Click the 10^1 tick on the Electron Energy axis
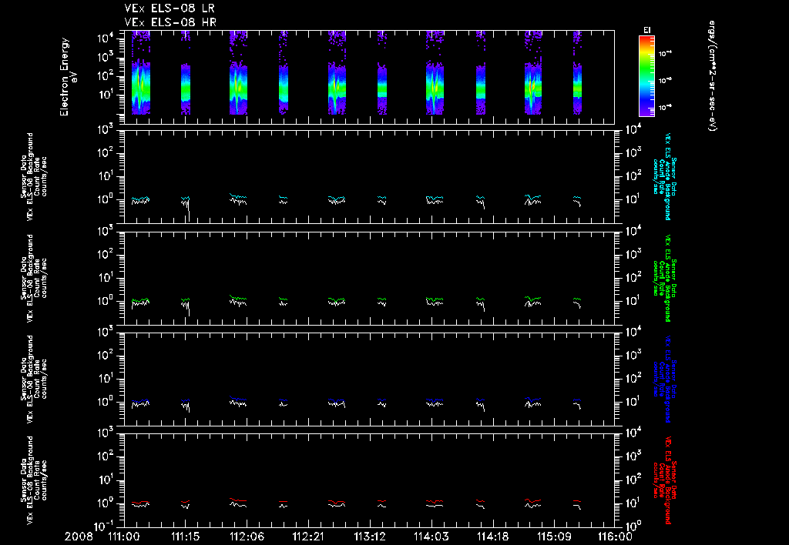Image resolution: width=789 pixels, height=545 pixels. pos(106,95)
